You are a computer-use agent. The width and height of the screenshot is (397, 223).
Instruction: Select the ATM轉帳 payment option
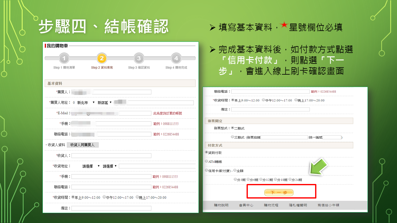207,161
